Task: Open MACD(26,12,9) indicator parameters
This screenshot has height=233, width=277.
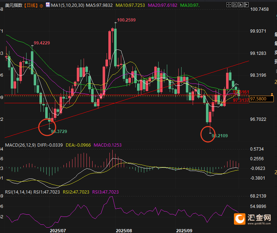Action: 21,145
